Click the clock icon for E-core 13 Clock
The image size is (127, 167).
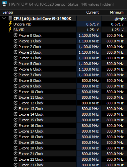pos(16,109)
